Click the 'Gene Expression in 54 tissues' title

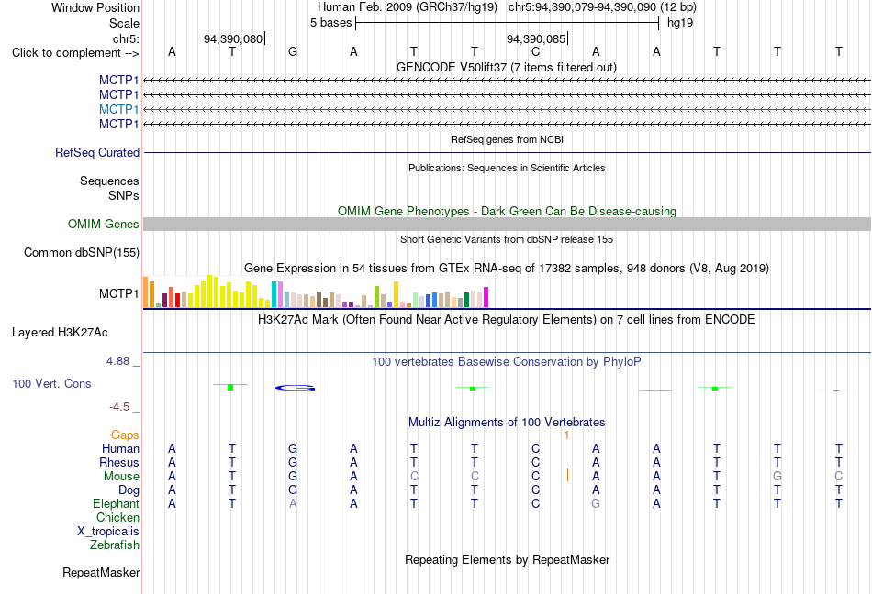(507, 269)
